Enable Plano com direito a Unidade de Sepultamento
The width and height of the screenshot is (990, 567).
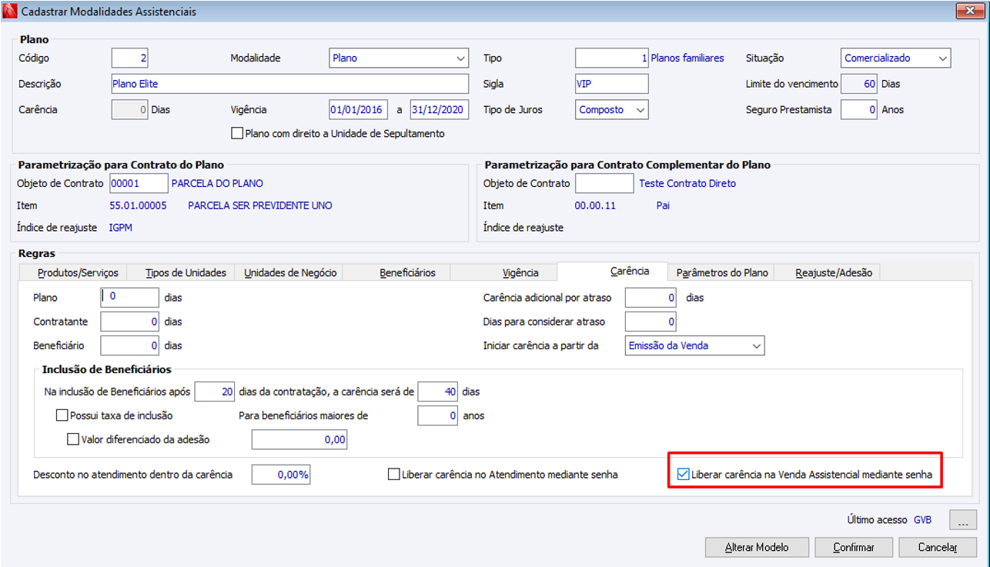pos(237,134)
